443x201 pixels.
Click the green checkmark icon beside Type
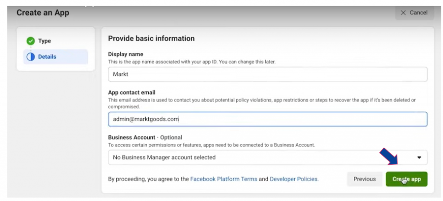[x=30, y=41]
